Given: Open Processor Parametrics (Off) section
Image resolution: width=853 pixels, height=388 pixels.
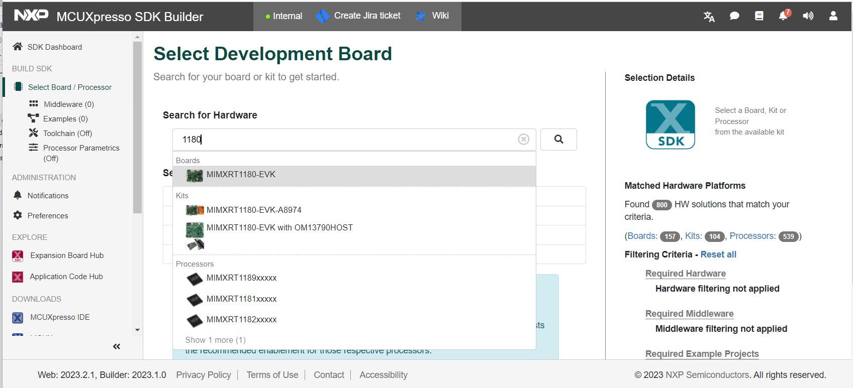Looking at the screenshot, I should click(x=81, y=153).
